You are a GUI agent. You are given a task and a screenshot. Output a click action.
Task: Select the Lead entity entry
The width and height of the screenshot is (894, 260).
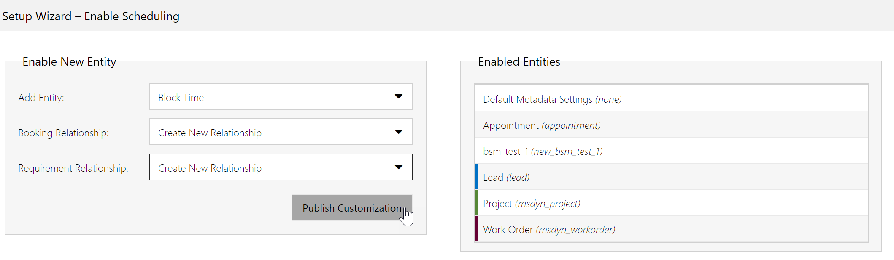coord(505,177)
